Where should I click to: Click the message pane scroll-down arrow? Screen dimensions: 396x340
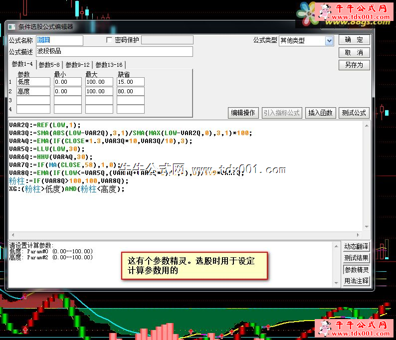(x=336, y=283)
